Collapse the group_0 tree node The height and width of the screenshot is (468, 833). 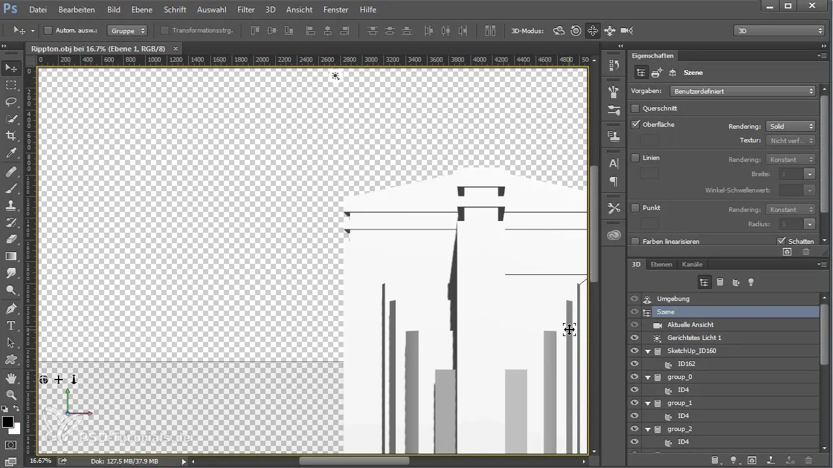coord(648,377)
